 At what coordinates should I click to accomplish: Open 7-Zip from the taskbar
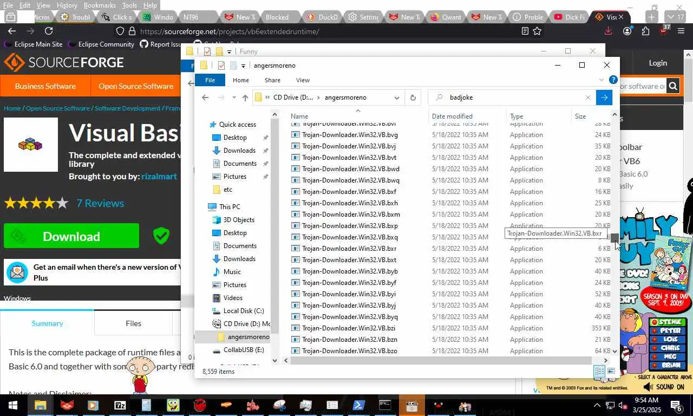click(120, 405)
